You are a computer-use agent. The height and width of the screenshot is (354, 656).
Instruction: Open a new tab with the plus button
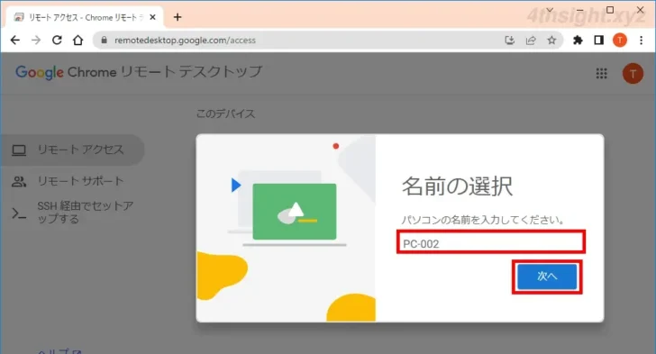tap(178, 17)
